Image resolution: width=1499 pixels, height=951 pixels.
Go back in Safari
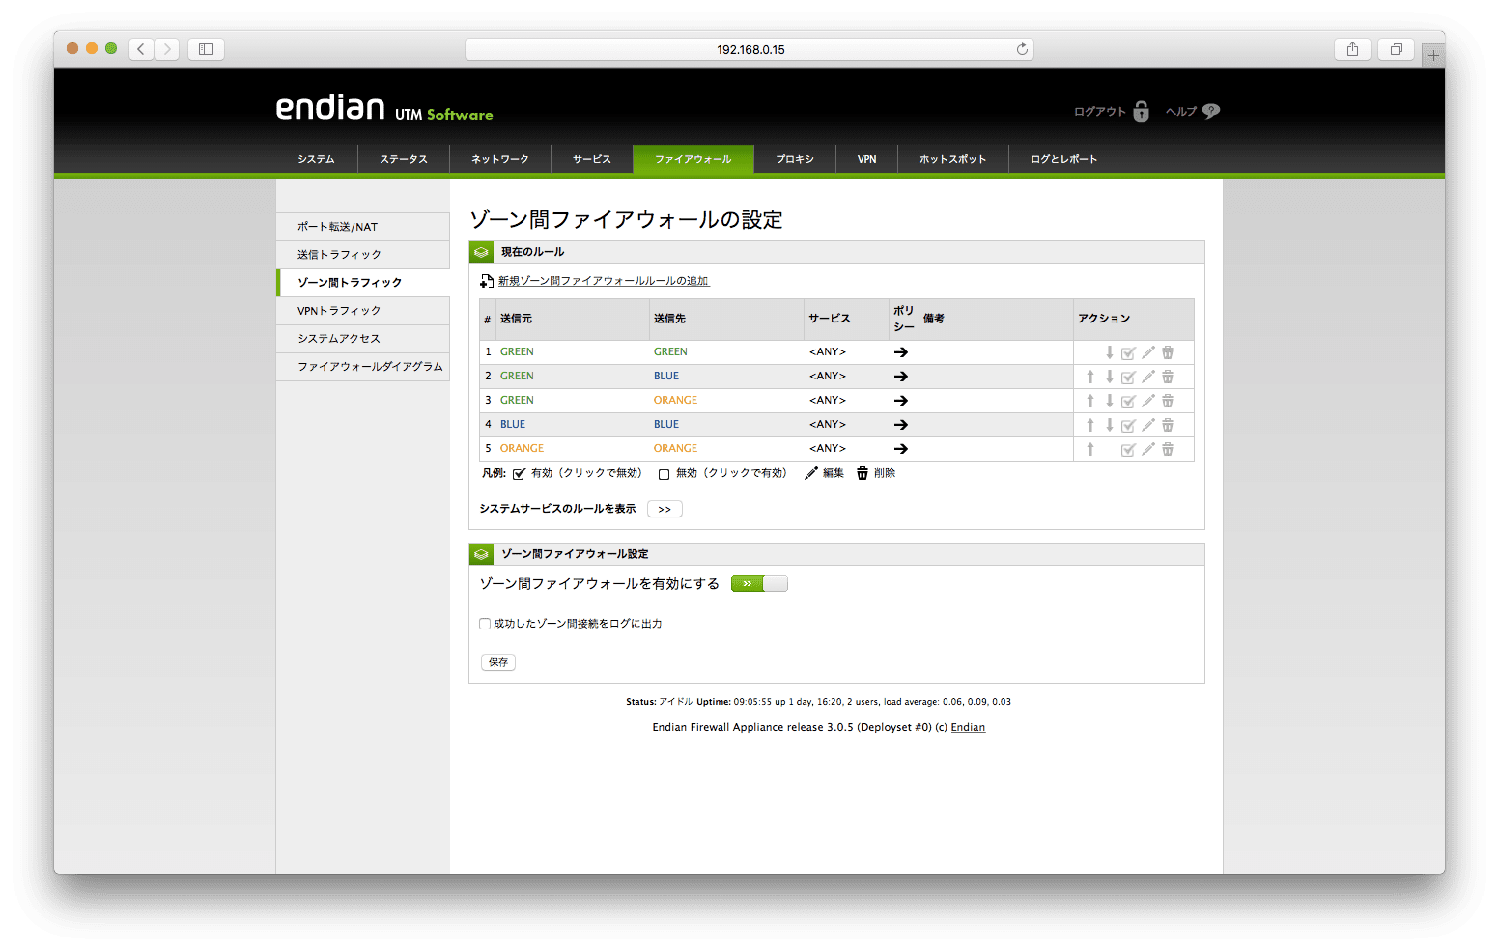click(x=141, y=49)
